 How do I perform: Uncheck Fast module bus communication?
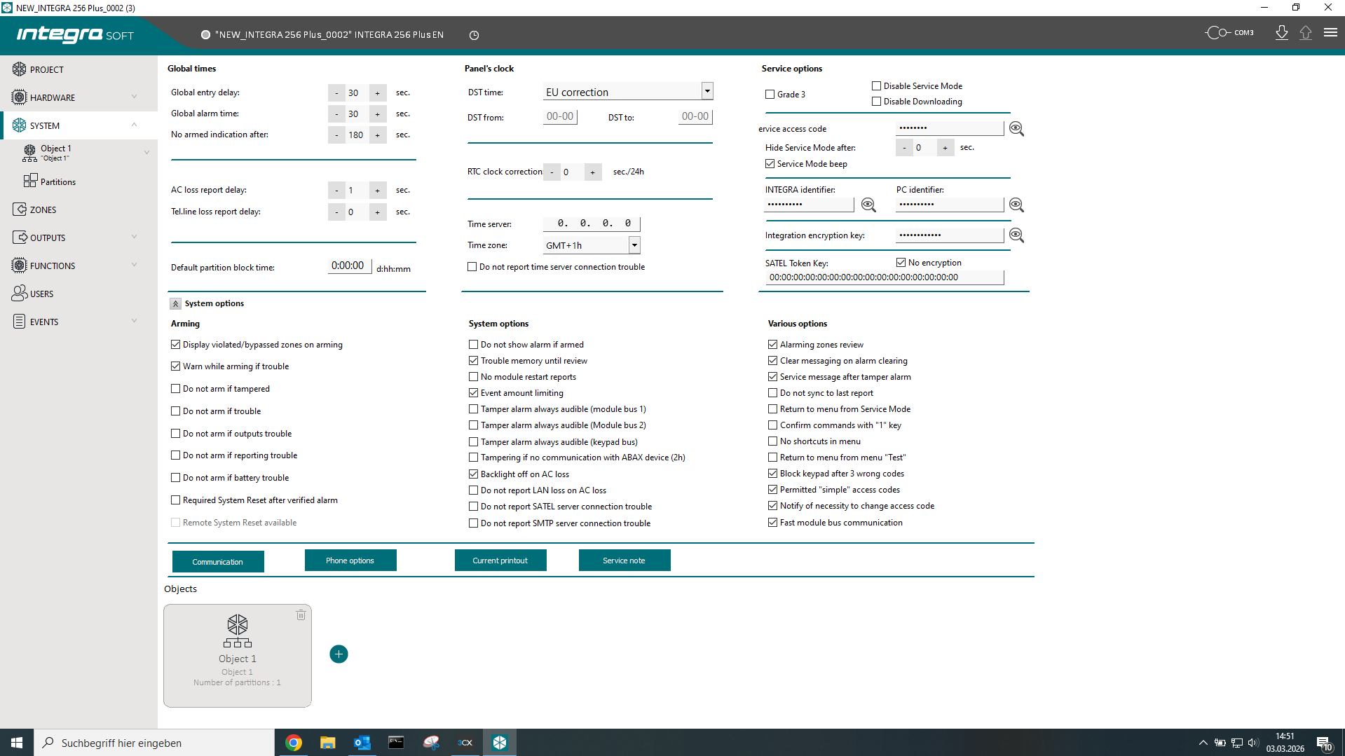point(772,523)
